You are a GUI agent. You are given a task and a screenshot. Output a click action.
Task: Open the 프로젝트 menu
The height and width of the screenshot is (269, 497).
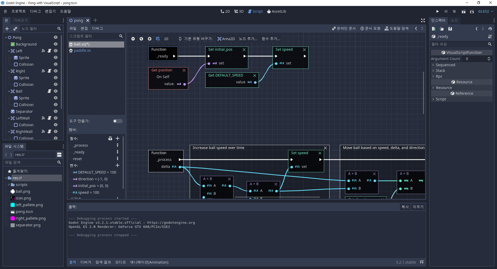[19, 11]
